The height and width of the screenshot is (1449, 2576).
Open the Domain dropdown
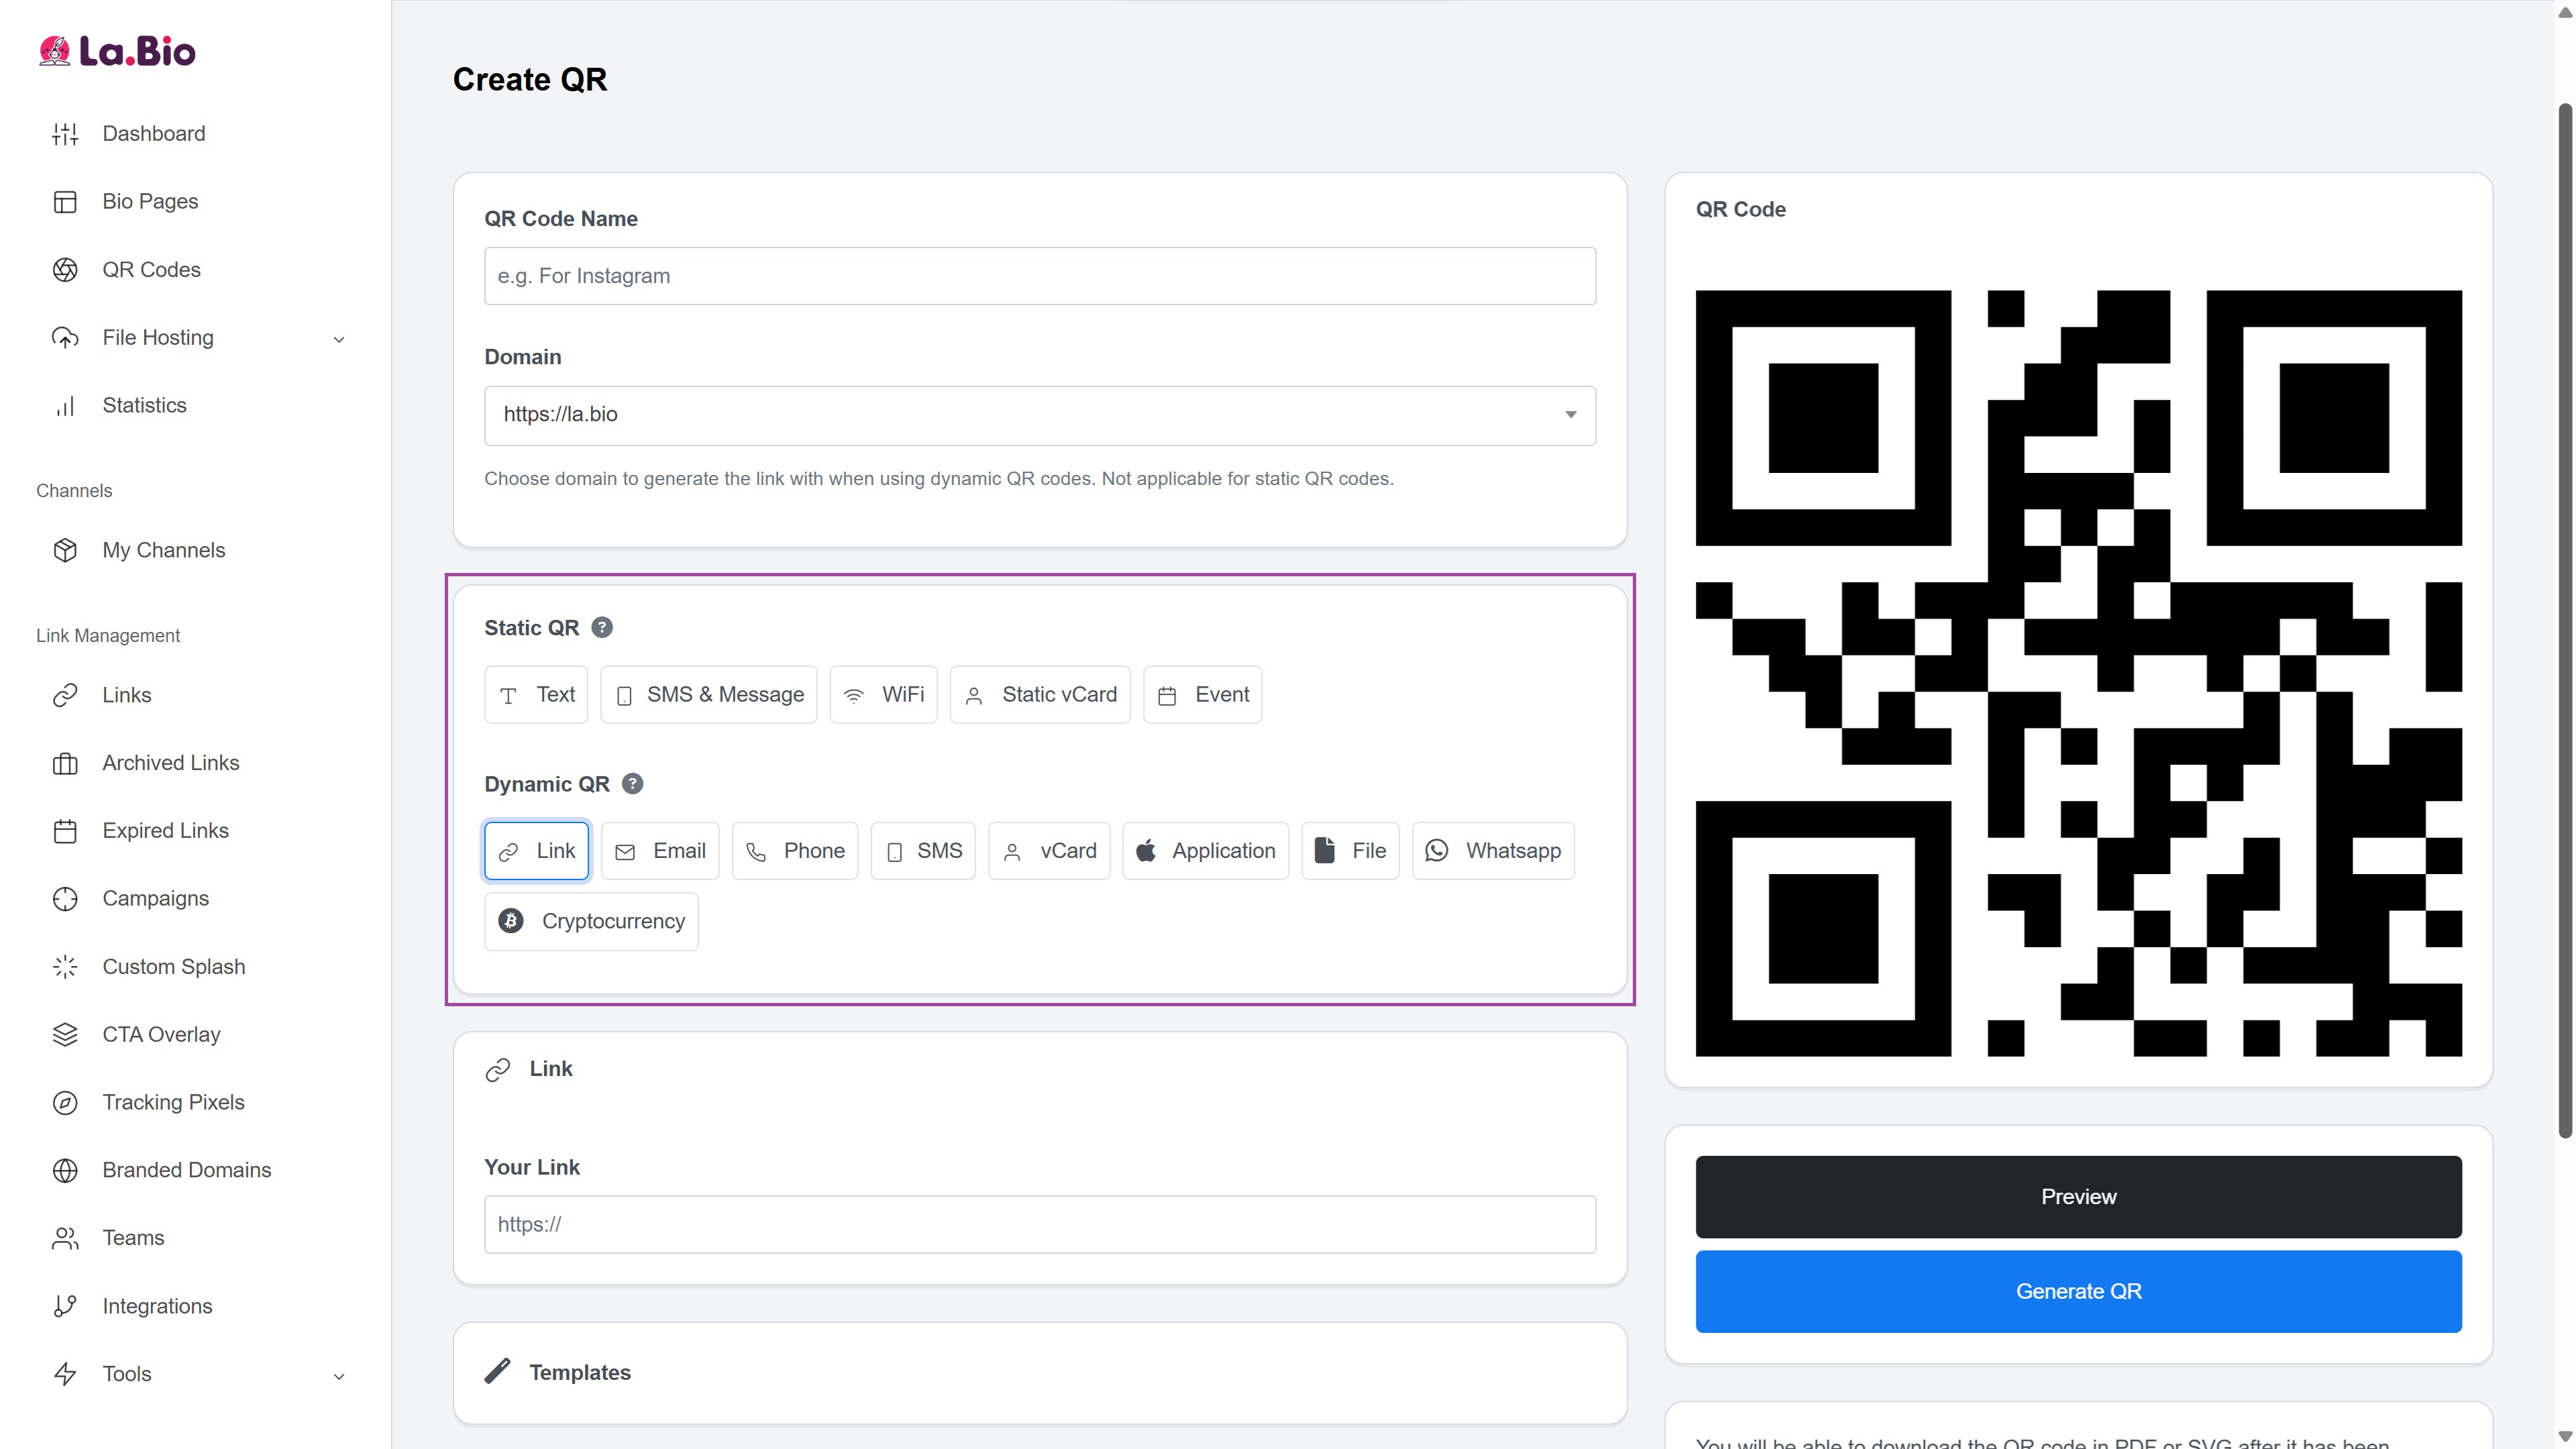tap(1039, 415)
